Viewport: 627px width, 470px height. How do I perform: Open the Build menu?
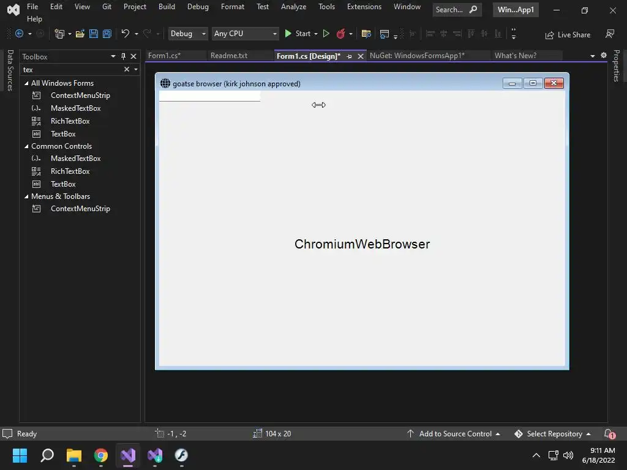pos(167,7)
